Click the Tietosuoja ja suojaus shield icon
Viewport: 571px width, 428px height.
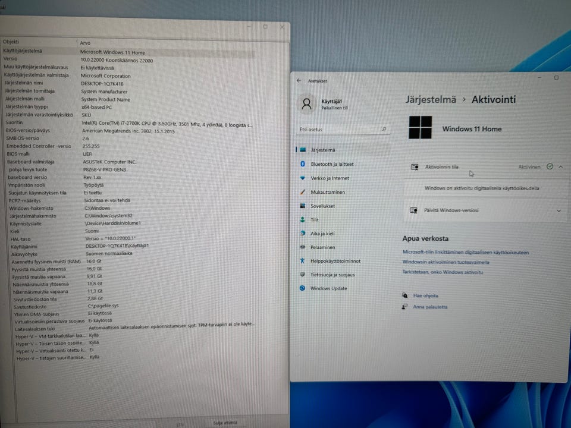click(x=302, y=275)
